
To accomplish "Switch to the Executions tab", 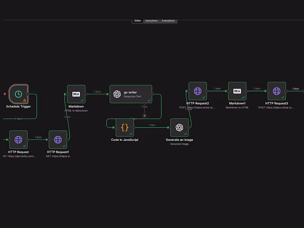I will coord(151,21).
